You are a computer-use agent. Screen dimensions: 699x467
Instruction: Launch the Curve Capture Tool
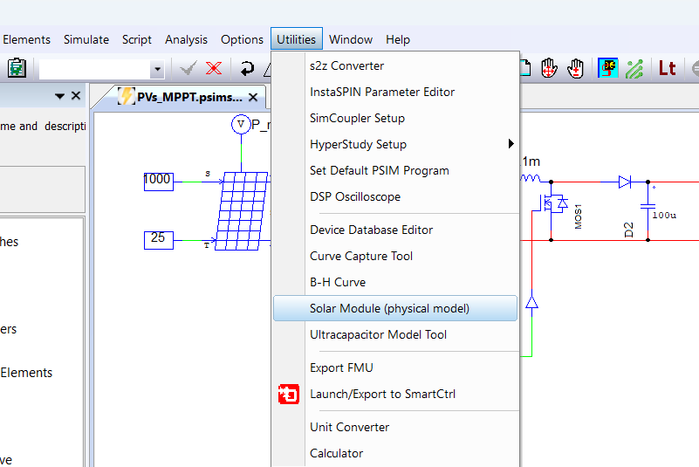click(396, 256)
